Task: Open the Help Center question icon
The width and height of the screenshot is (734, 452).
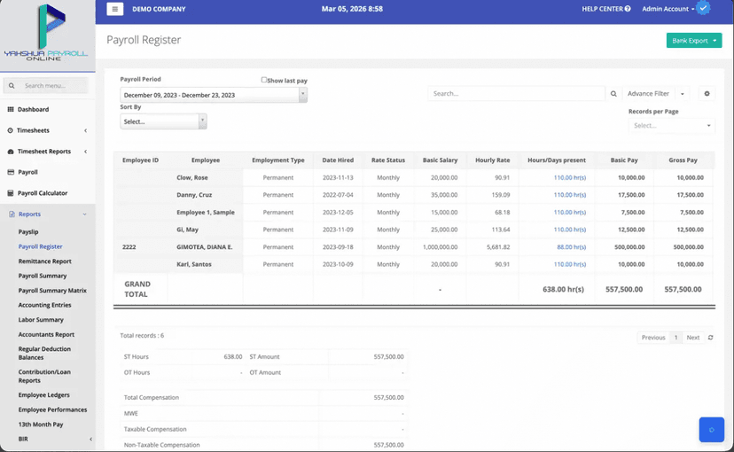Action: click(x=628, y=9)
